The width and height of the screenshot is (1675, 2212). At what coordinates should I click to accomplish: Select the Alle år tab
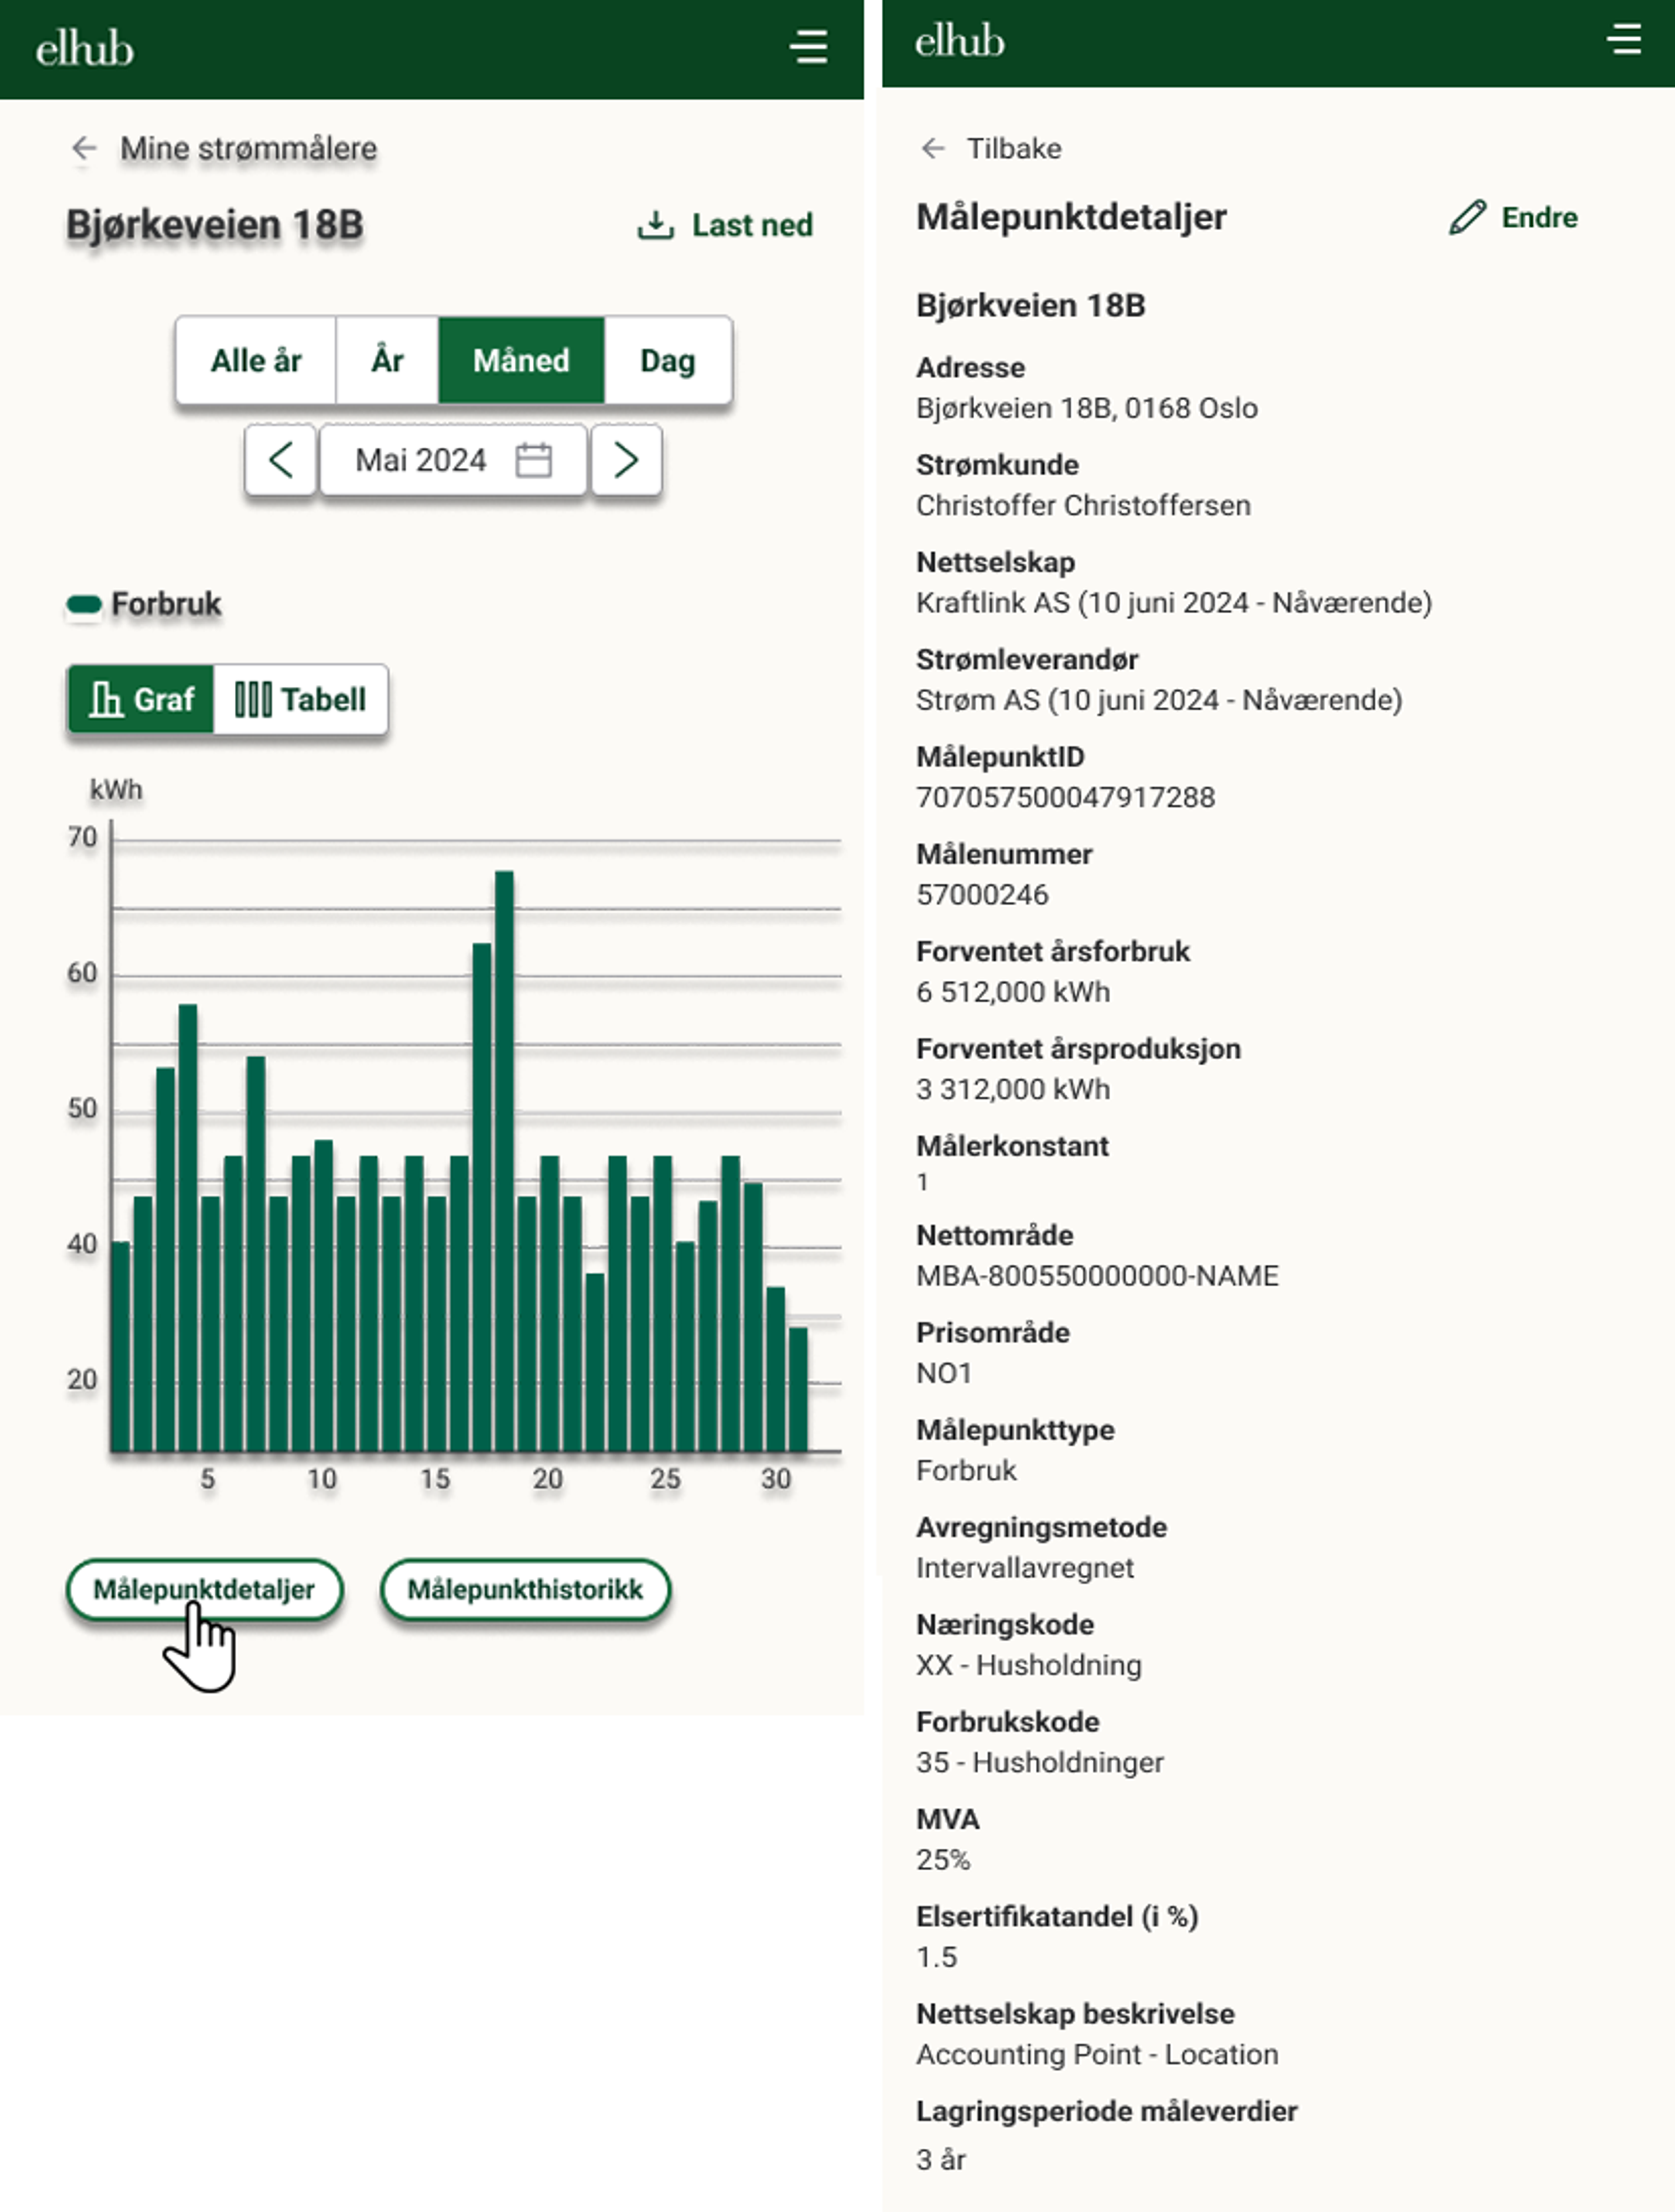coord(256,361)
